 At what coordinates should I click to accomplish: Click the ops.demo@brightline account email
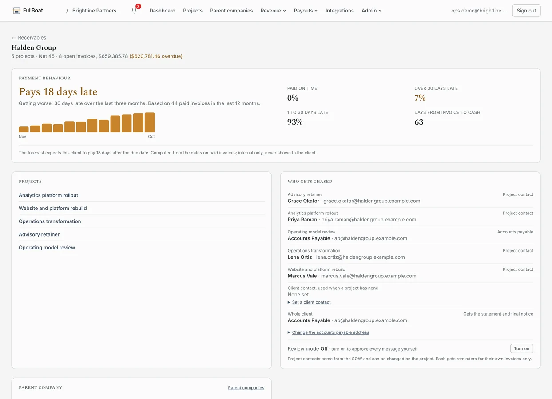(x=479, y=11)
